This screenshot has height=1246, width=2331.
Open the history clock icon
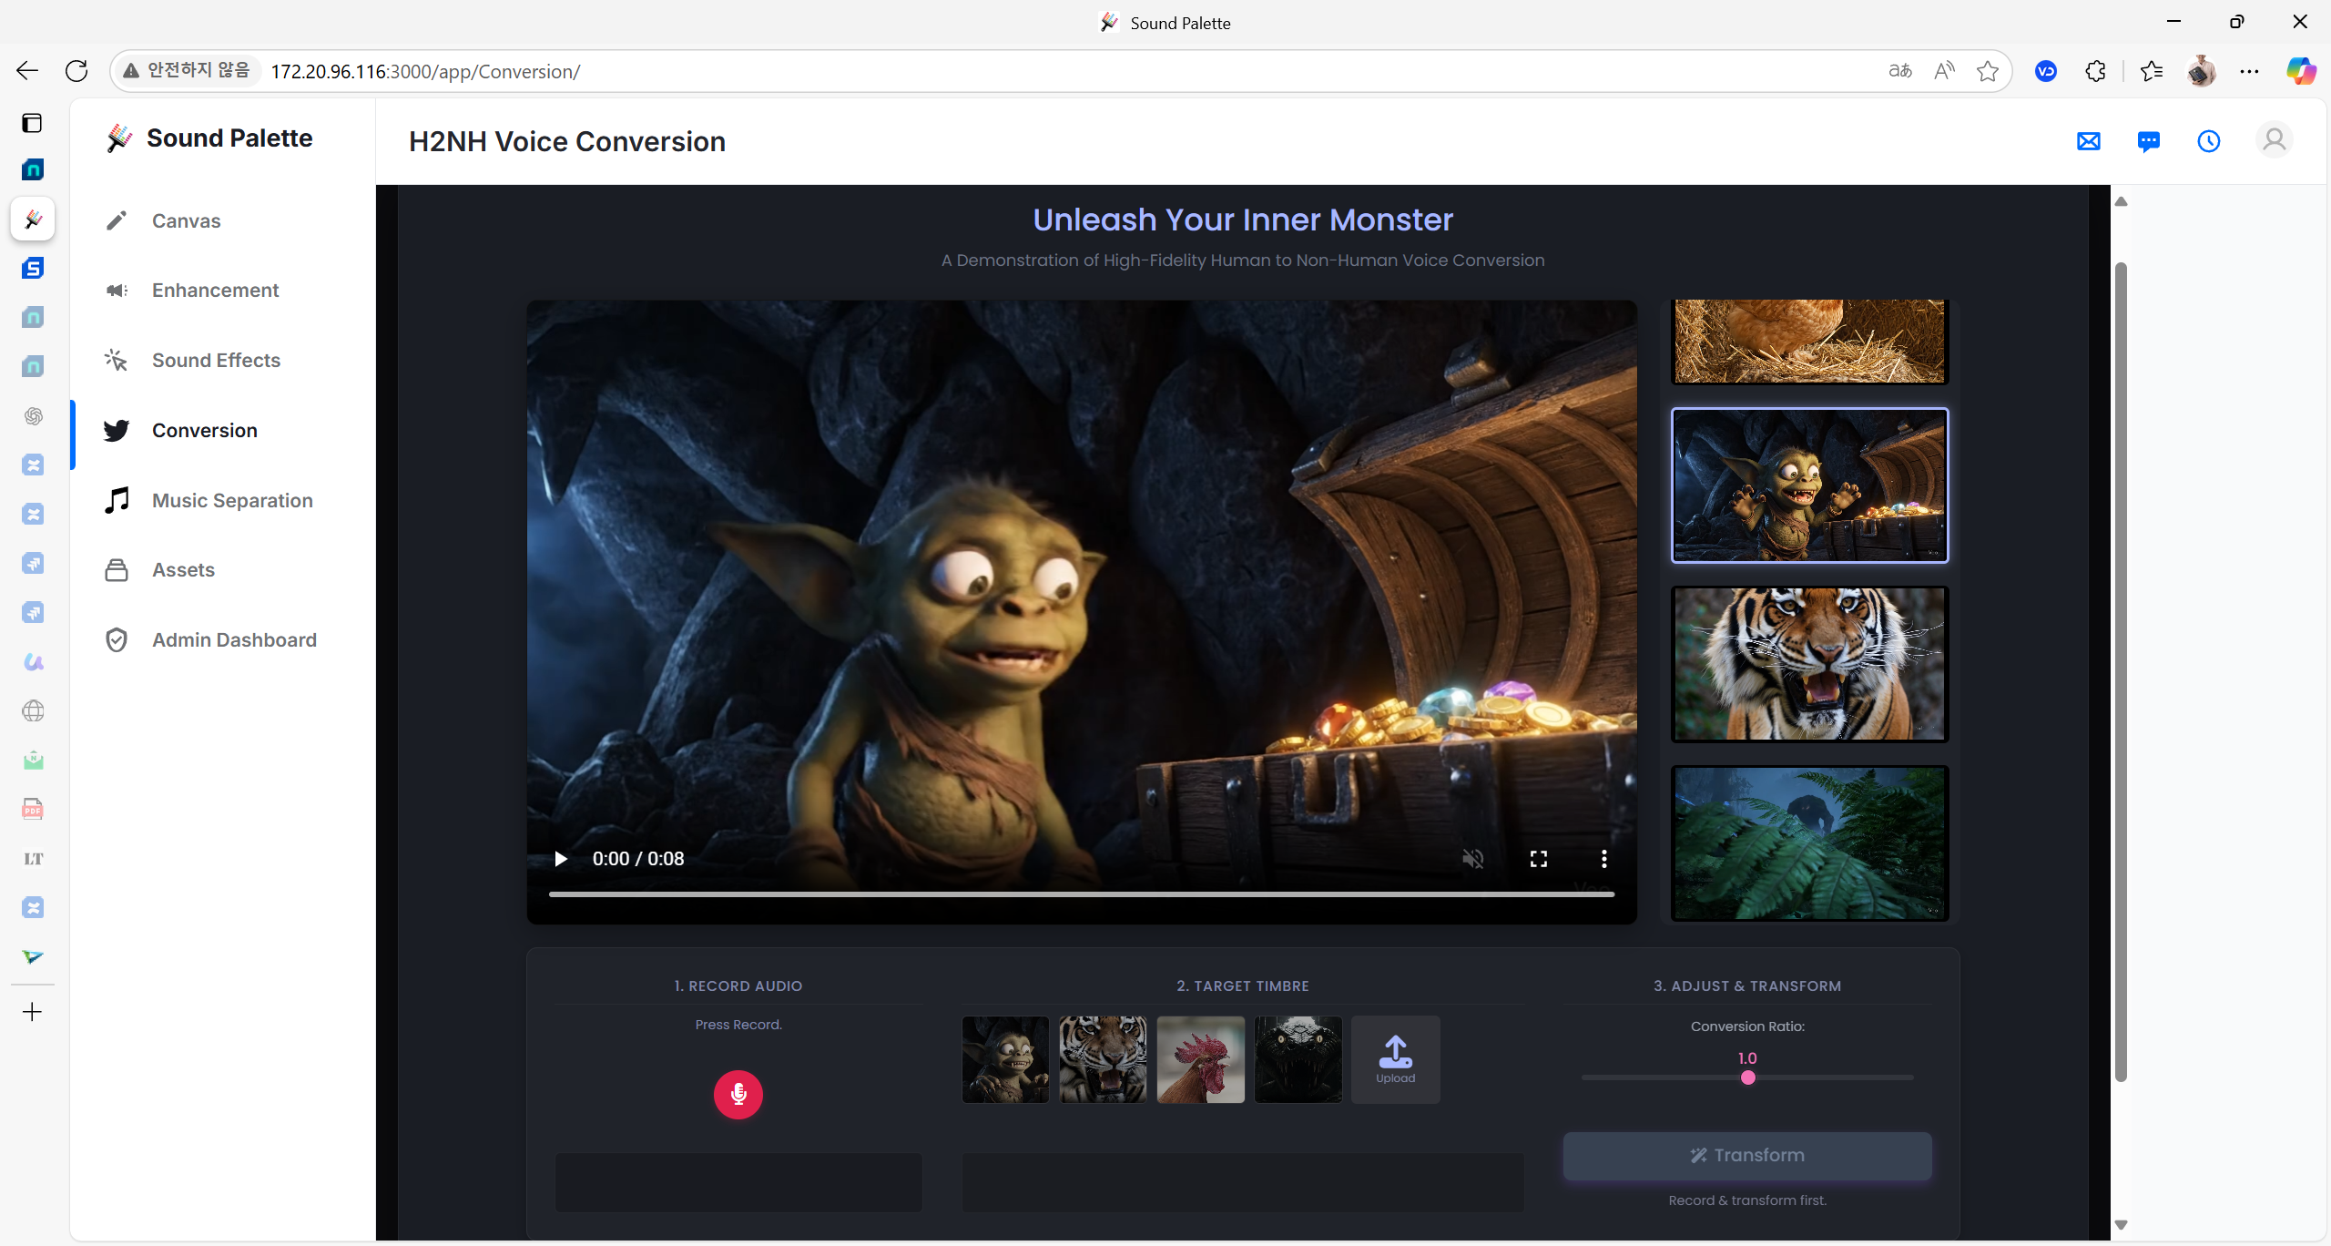click(x=2208, y=141)
